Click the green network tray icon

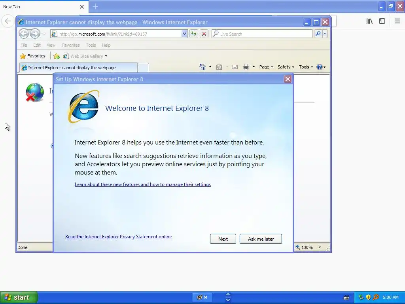(x=361, y=297)
